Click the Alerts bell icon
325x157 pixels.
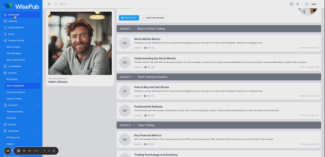pos(5,34)
